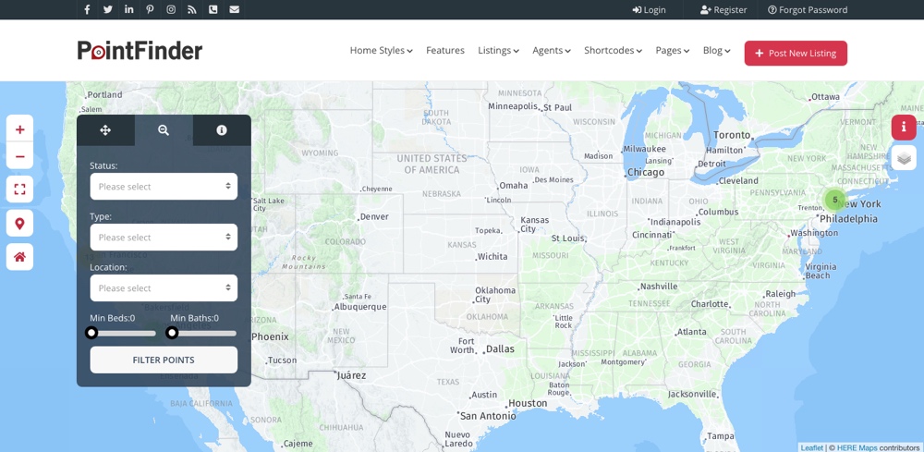Click the green cluster marker 5
Image resolution: width=924 pixels, height=452 pixels.
834,200
